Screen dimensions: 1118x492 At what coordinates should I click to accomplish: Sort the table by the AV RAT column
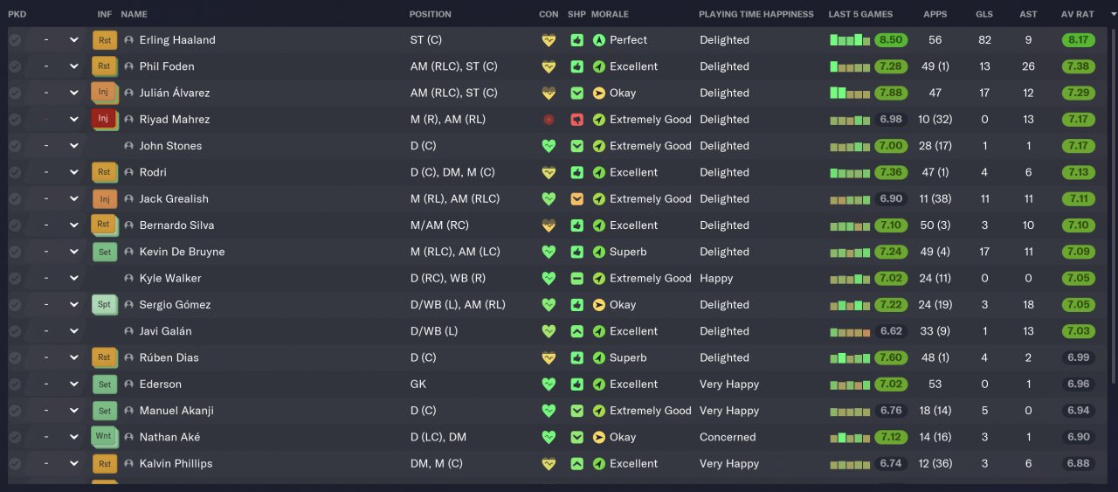pos(1077,14)
